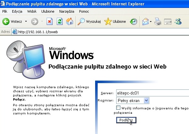Screen dimensions: 189x134
Task: Expand mail options dropdown arrow
Action: coord(151,21)
